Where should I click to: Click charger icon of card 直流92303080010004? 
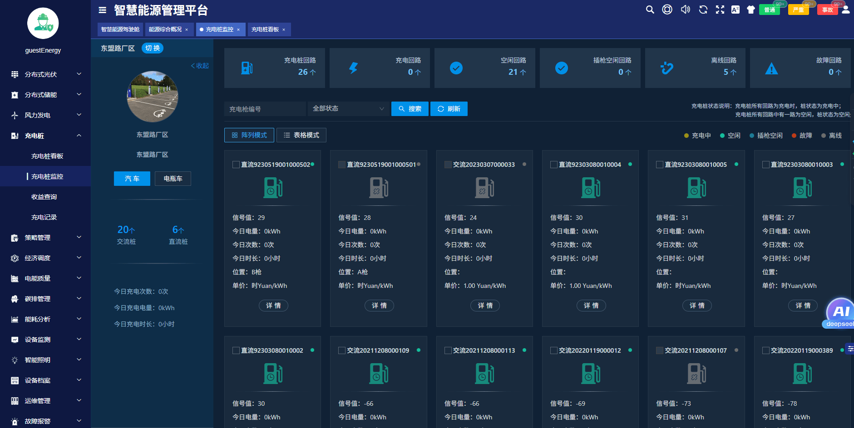[591, 187]
